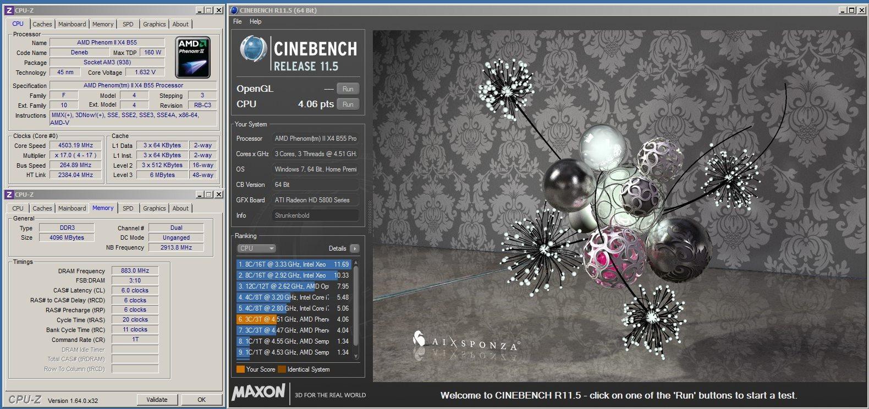The image size is (869, 409).
Task: Click the brown Identical System legend swatch
Action: pyautogui.click(x=282, y=369)
